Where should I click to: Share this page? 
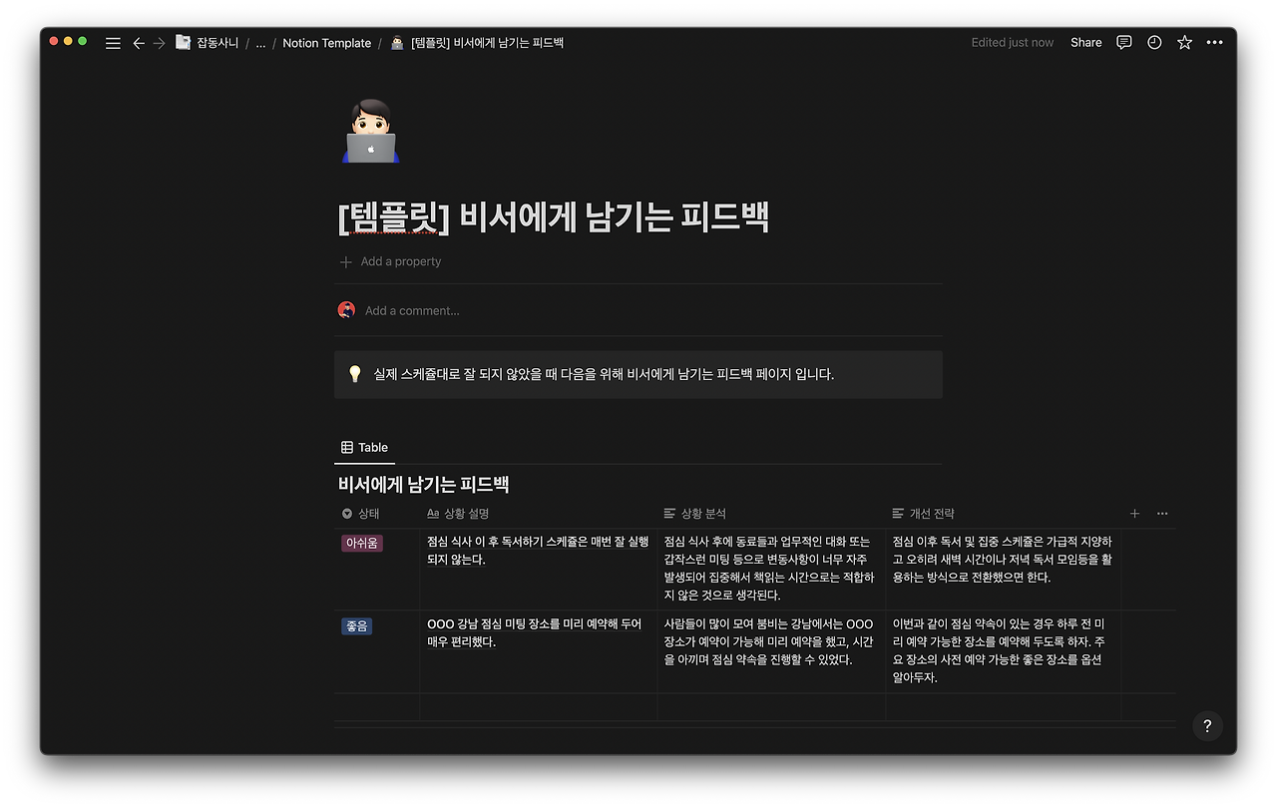click(x=1086, y=43)
